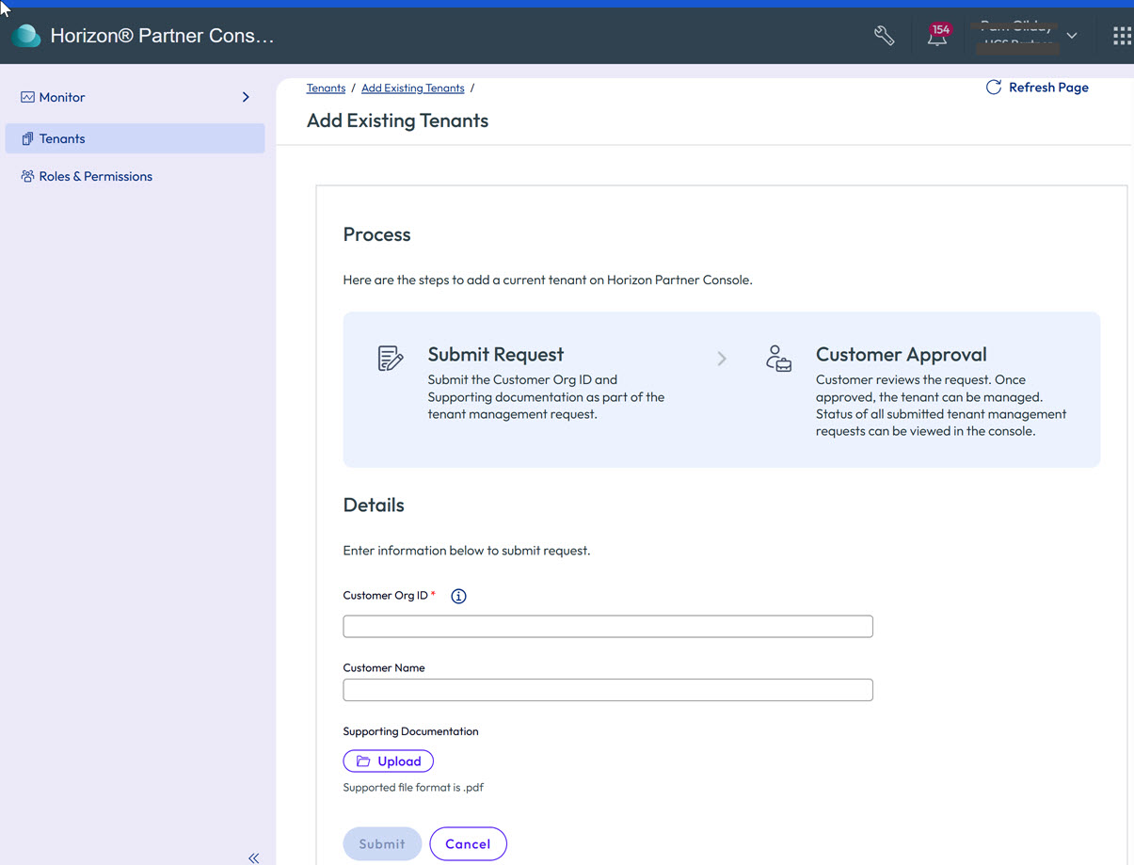
Task: Click the arrow between process steps
Action: click(722, 359)
